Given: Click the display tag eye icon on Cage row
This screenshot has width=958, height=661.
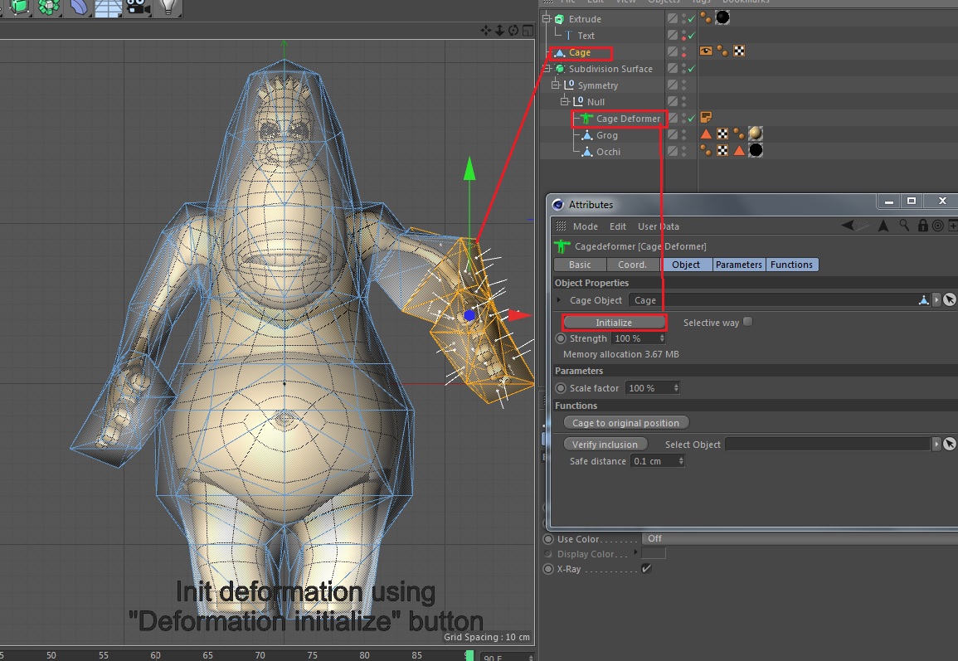Looking at the screenshot, I should (706, 51).
